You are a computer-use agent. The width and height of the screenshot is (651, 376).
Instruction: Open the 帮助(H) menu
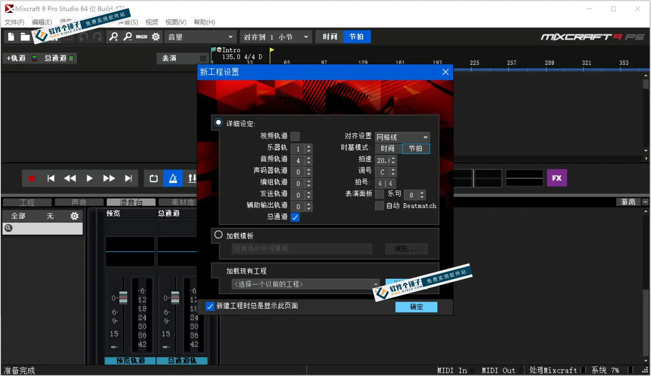[x=203, y=22]
